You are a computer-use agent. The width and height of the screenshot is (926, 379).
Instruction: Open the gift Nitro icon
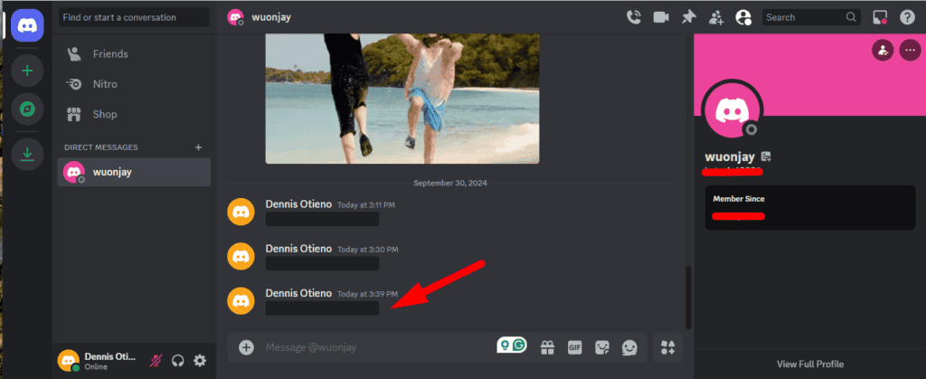(547, 347)
